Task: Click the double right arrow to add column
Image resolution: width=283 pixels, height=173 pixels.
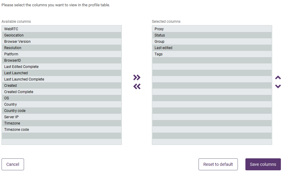Action: pos(137,78)
